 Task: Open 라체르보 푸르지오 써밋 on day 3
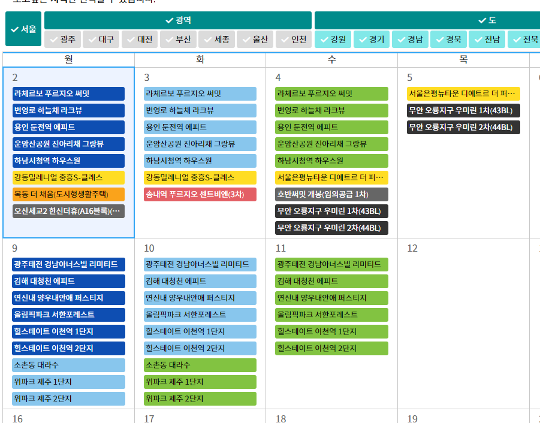(x=200, y=93)
